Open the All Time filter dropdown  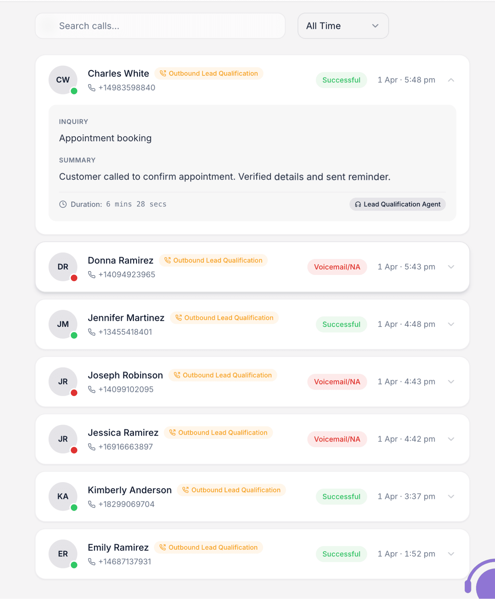[343, 26]
